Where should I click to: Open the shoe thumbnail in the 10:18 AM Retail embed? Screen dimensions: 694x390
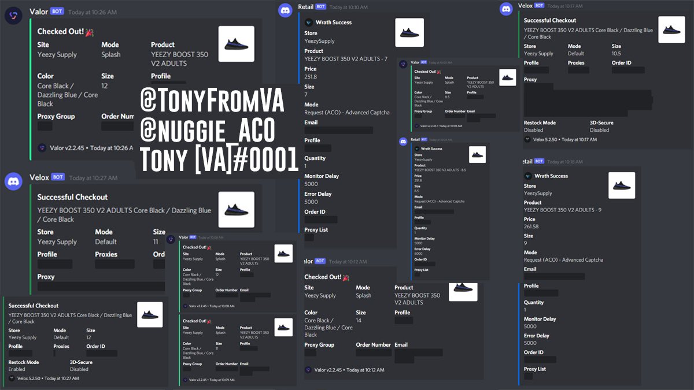pyautogui.click(x=622, y=185)
